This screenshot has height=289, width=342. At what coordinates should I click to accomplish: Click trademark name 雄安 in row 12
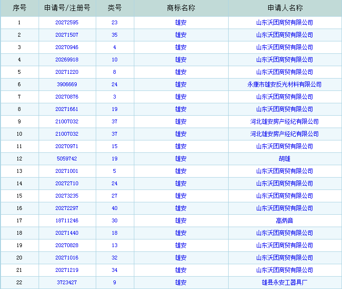point(181,159)
